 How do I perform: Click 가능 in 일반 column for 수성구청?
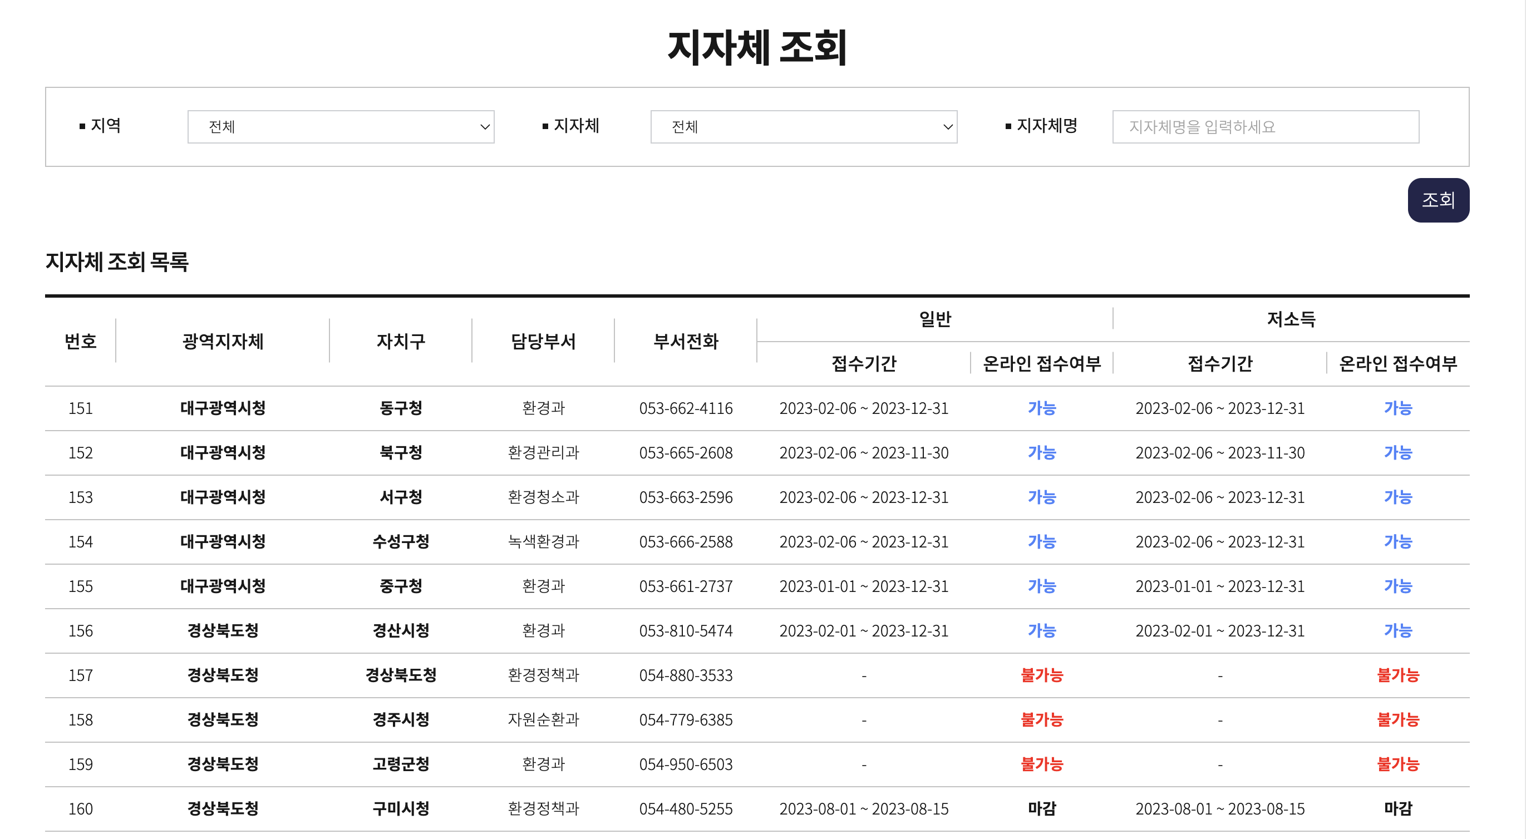click(1041, 541)
